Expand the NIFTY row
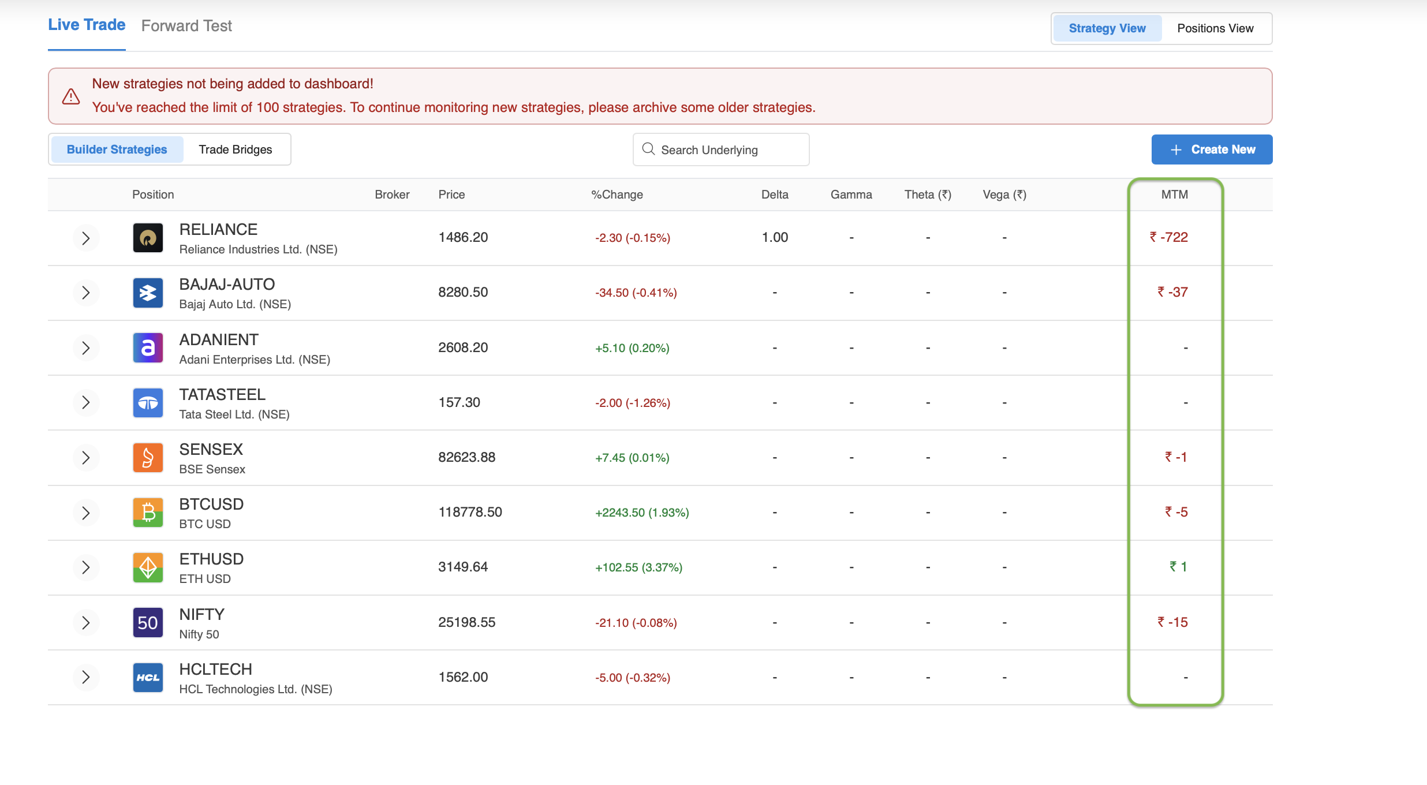 [86, 622]
